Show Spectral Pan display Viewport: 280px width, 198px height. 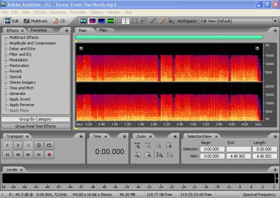click(x=101, y=21)
